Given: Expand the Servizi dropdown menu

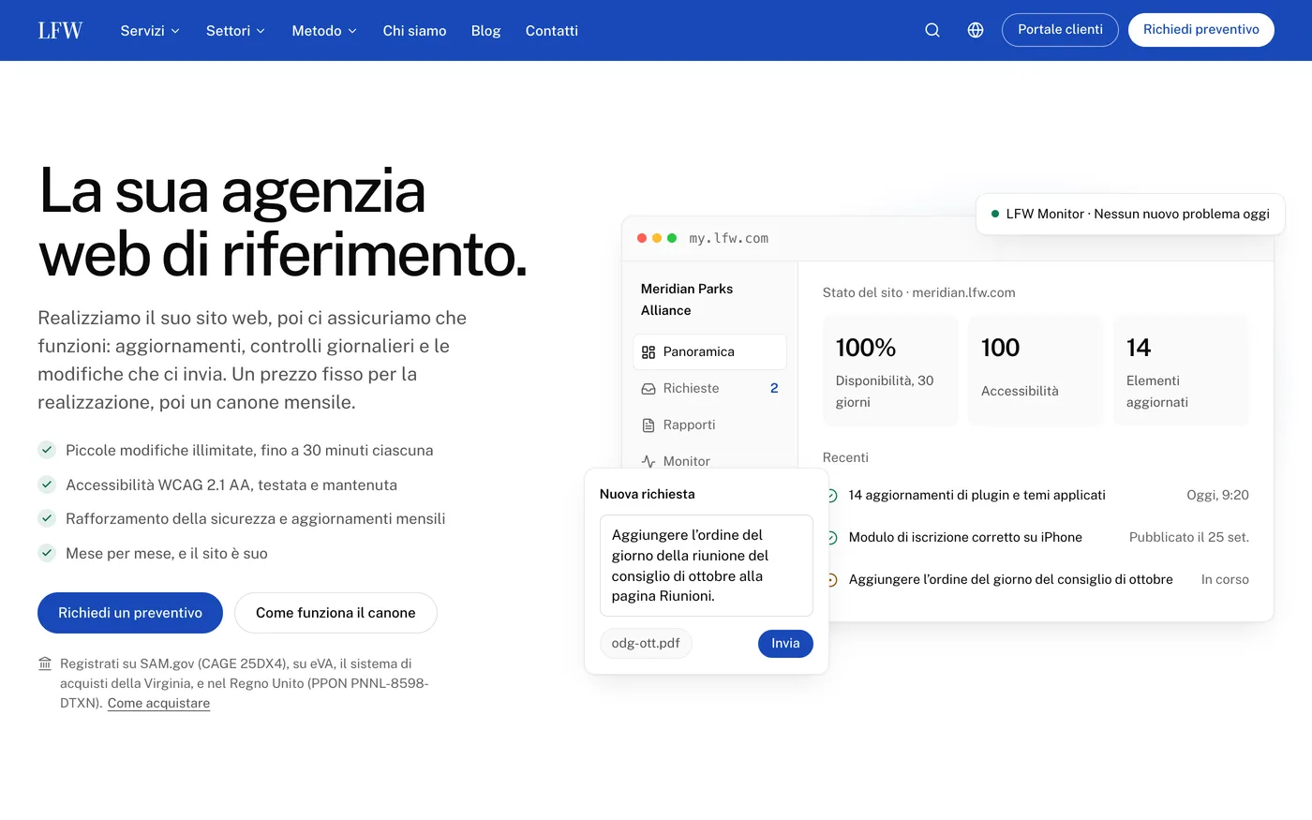Looking at the screenshot, I should click(150, 31).
